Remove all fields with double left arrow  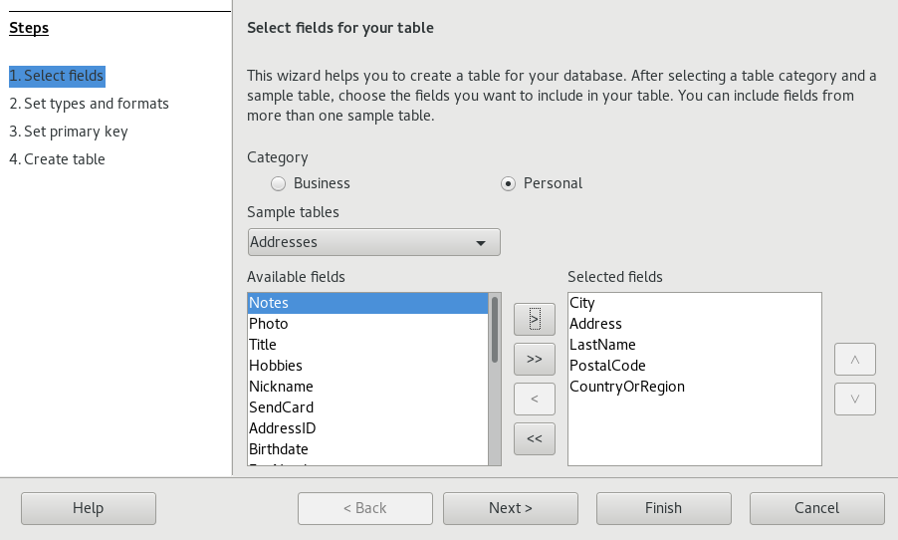(x=535, y=438)
